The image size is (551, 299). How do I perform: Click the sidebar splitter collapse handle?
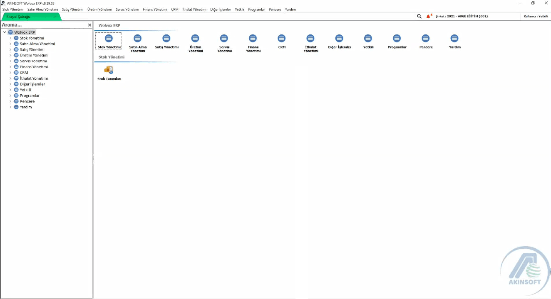point(93,159)
